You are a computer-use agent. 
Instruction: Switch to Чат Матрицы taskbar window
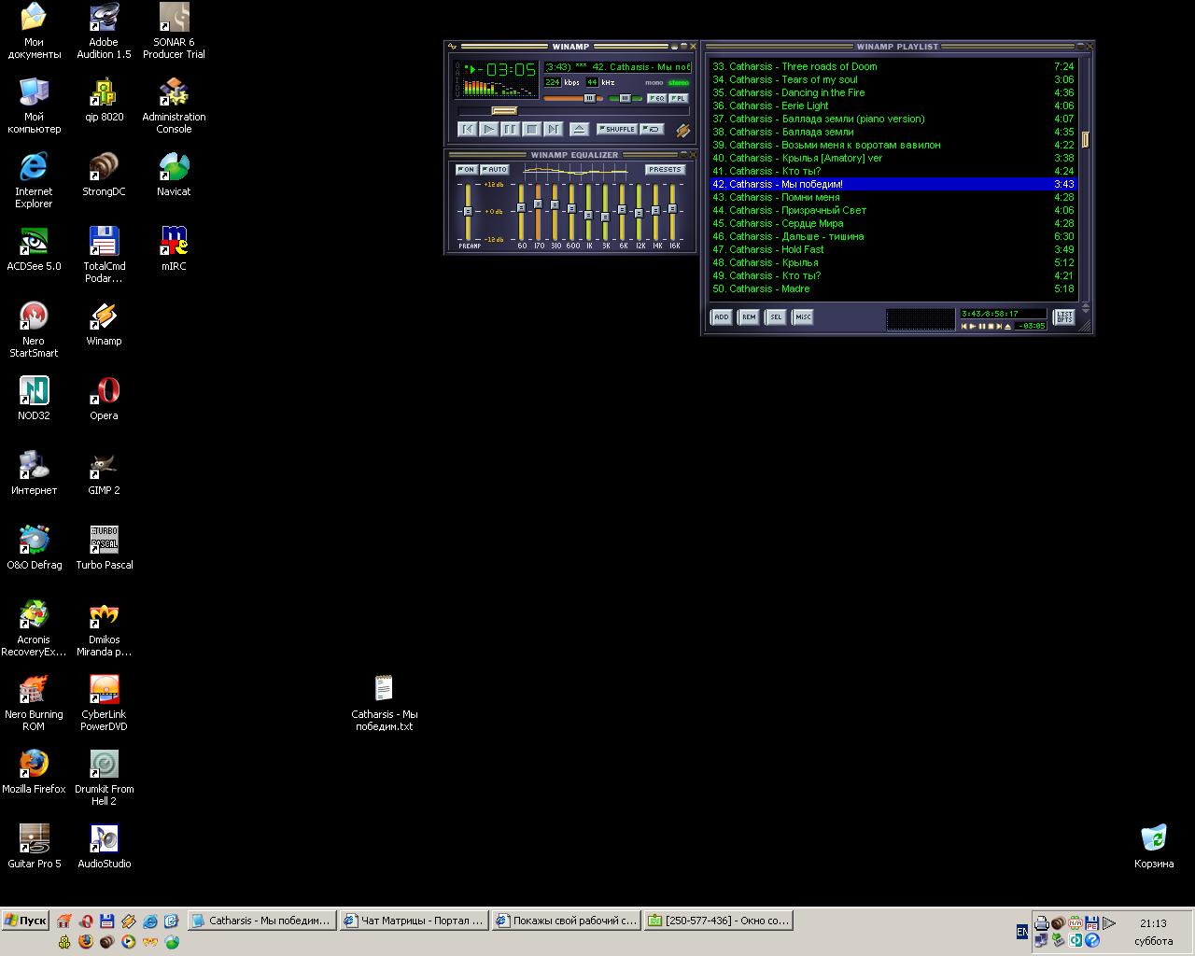414,921
